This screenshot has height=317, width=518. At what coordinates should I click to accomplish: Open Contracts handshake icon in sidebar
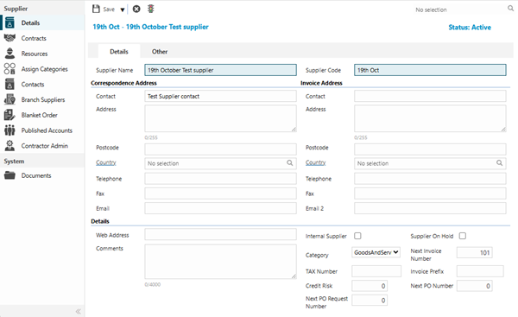(9, 38)
